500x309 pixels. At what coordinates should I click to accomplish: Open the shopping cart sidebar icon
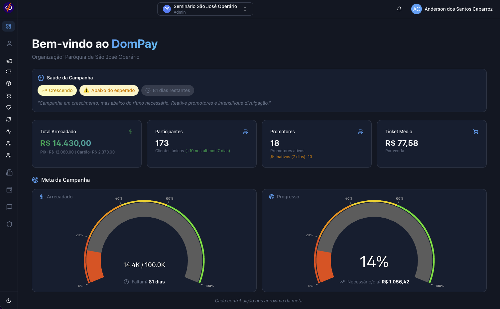pyautogui.click(x=9, y=95)
